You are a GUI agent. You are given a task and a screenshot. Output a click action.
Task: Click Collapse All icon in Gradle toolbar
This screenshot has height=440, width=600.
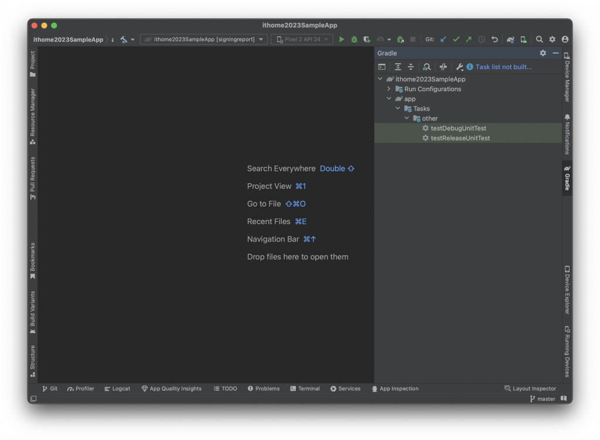[411, 67]
